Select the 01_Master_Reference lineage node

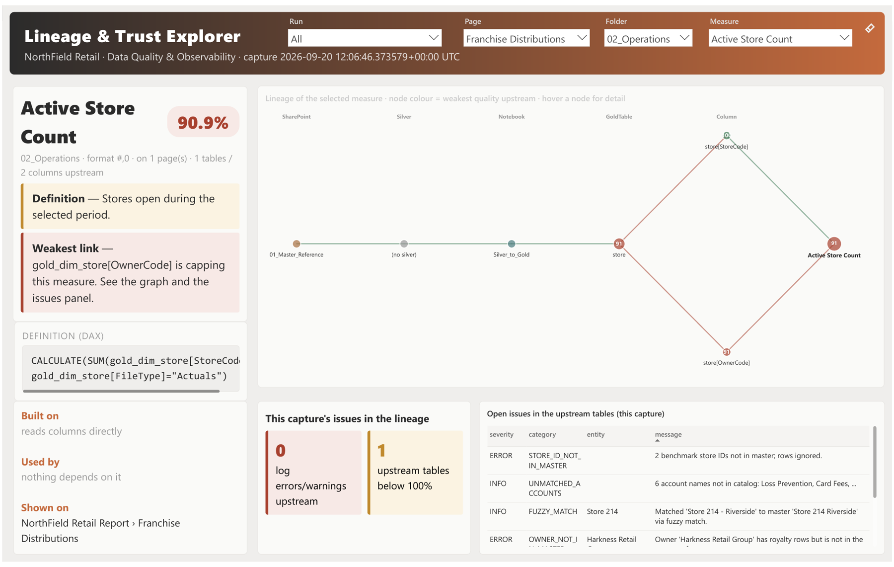pyautogui.click(x=297, y=243)
